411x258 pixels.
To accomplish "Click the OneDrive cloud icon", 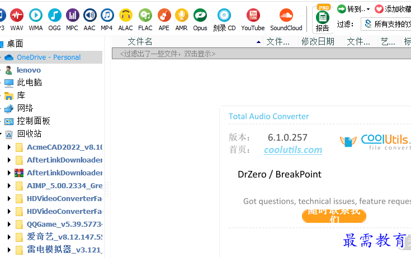I will [x=9, y=58].
